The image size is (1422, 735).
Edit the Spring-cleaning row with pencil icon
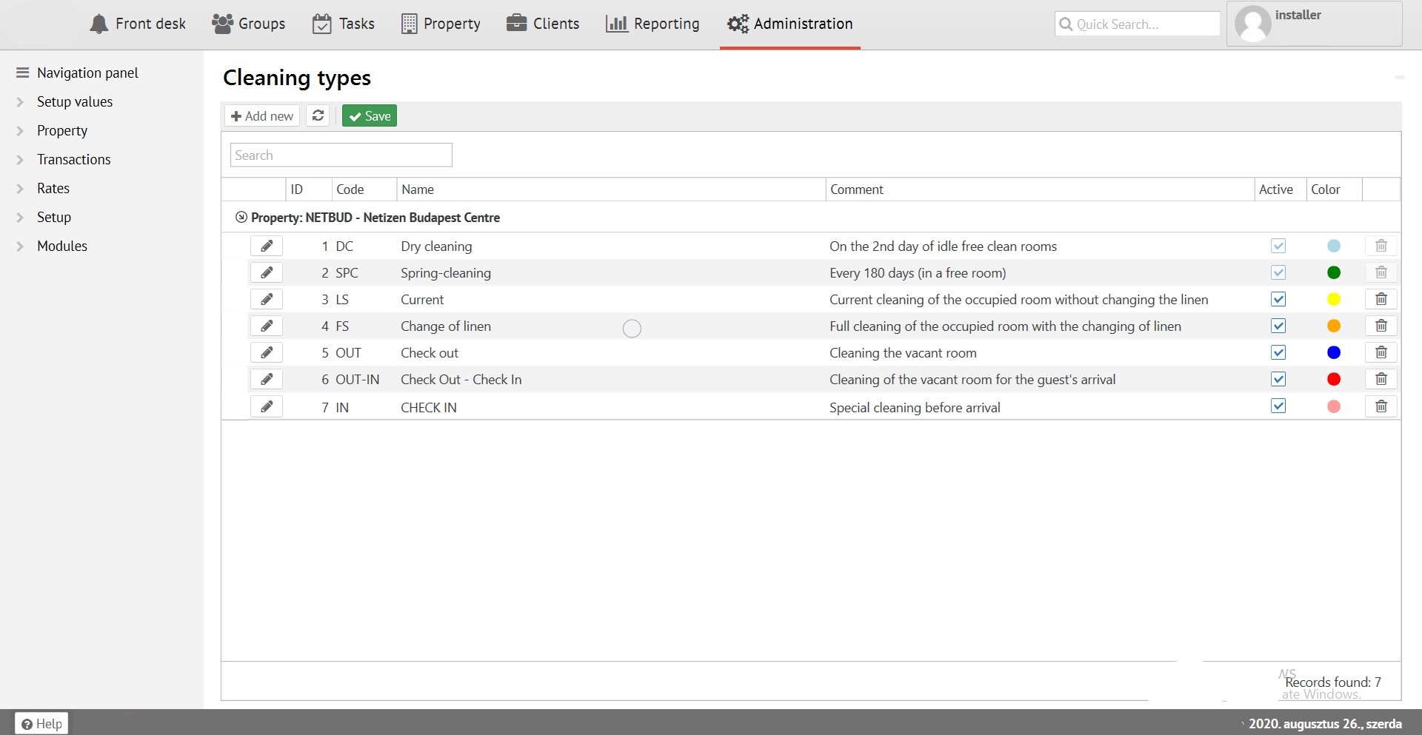point(267,272)
